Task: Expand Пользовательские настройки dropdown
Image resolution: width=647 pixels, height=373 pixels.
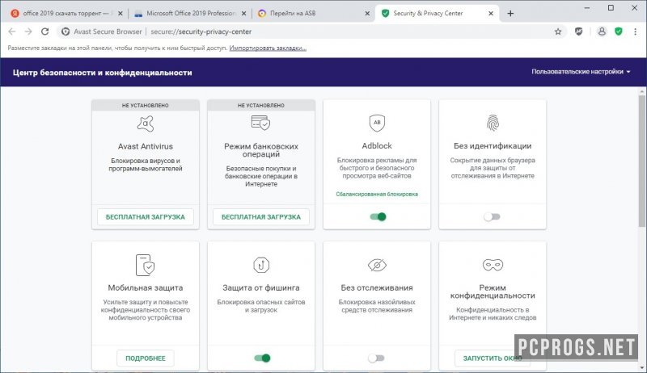Action: click(x=581, y=72)
